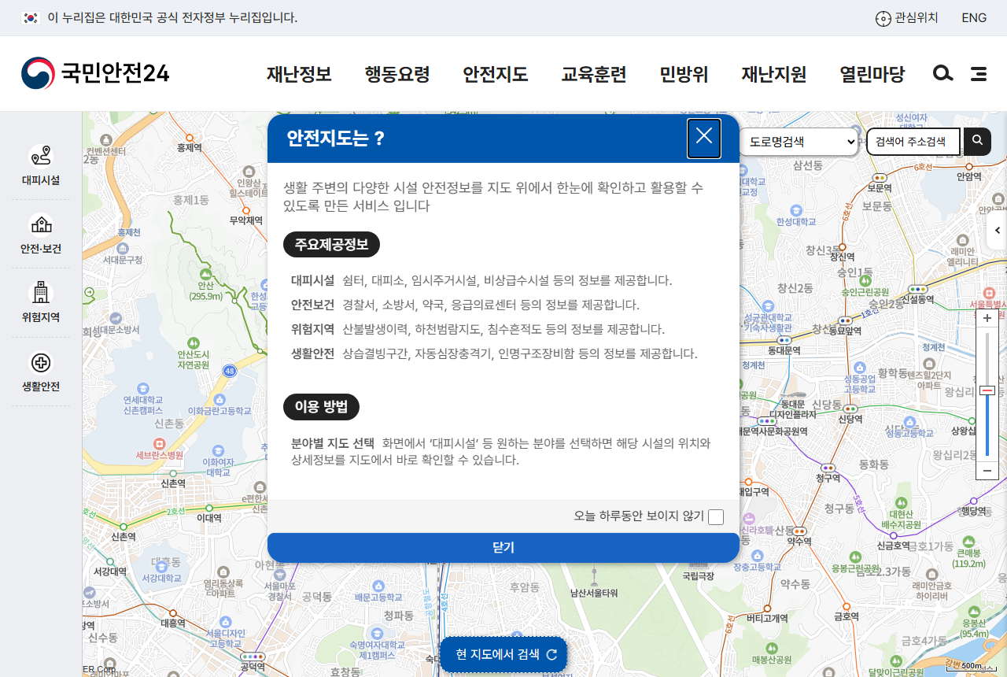Switch language with ENG link
This screenshot has width=1007, height=677.
point(974,17)
